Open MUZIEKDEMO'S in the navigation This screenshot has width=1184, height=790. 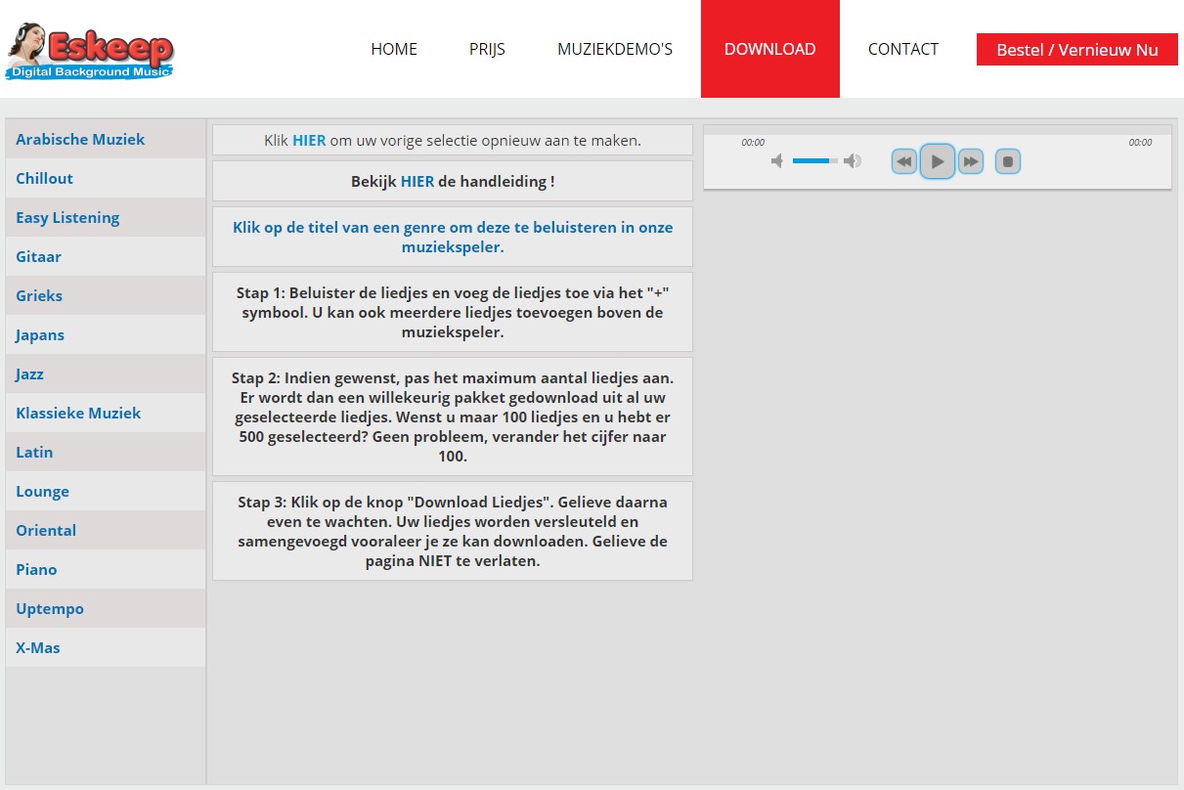pos(615,49)
